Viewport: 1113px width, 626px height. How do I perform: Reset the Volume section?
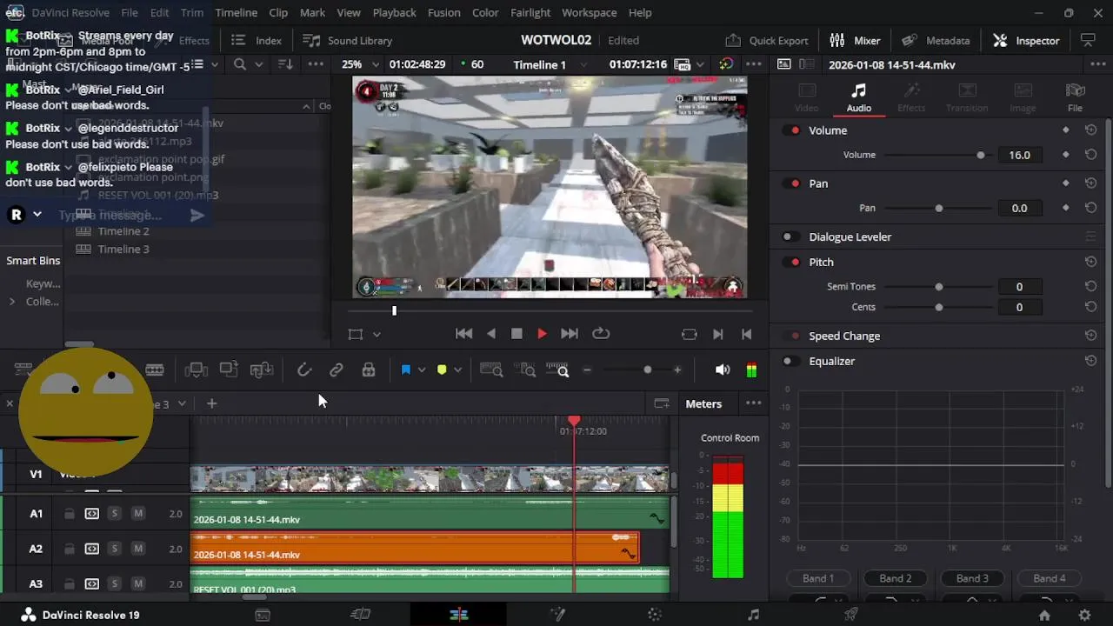click(x=1090, y=130)
